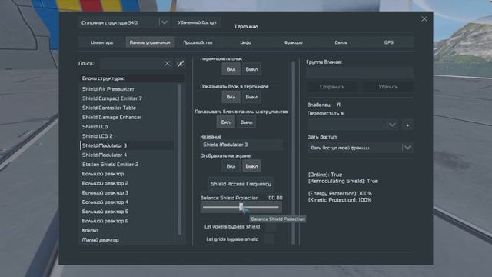Close the terminal window
Screen dimensions: 492x277
click(x=424, y=19)
